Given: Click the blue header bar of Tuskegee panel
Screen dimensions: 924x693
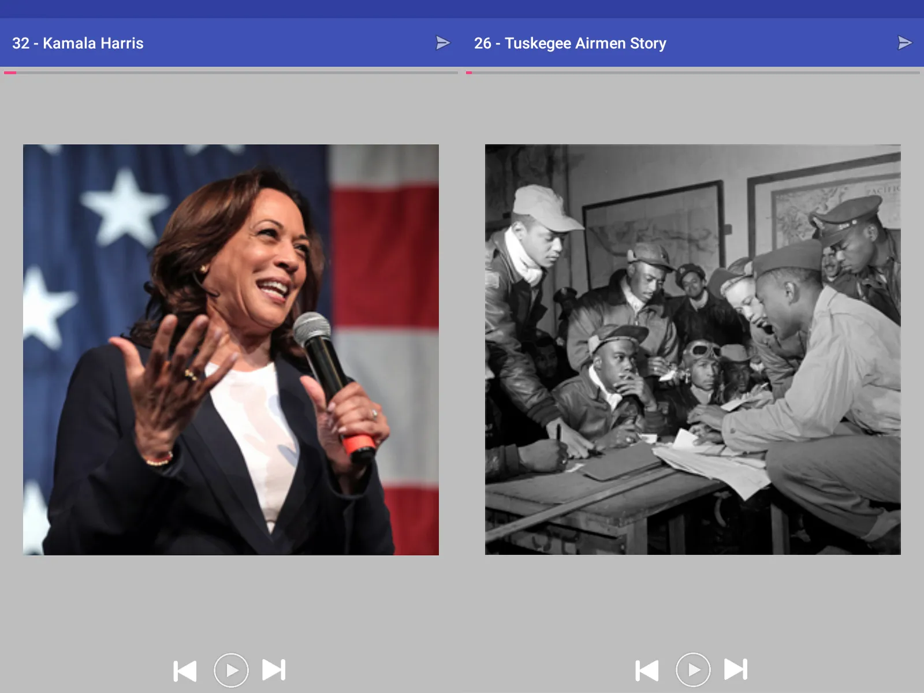Looking at the screenshot, I should coord(693,42).
